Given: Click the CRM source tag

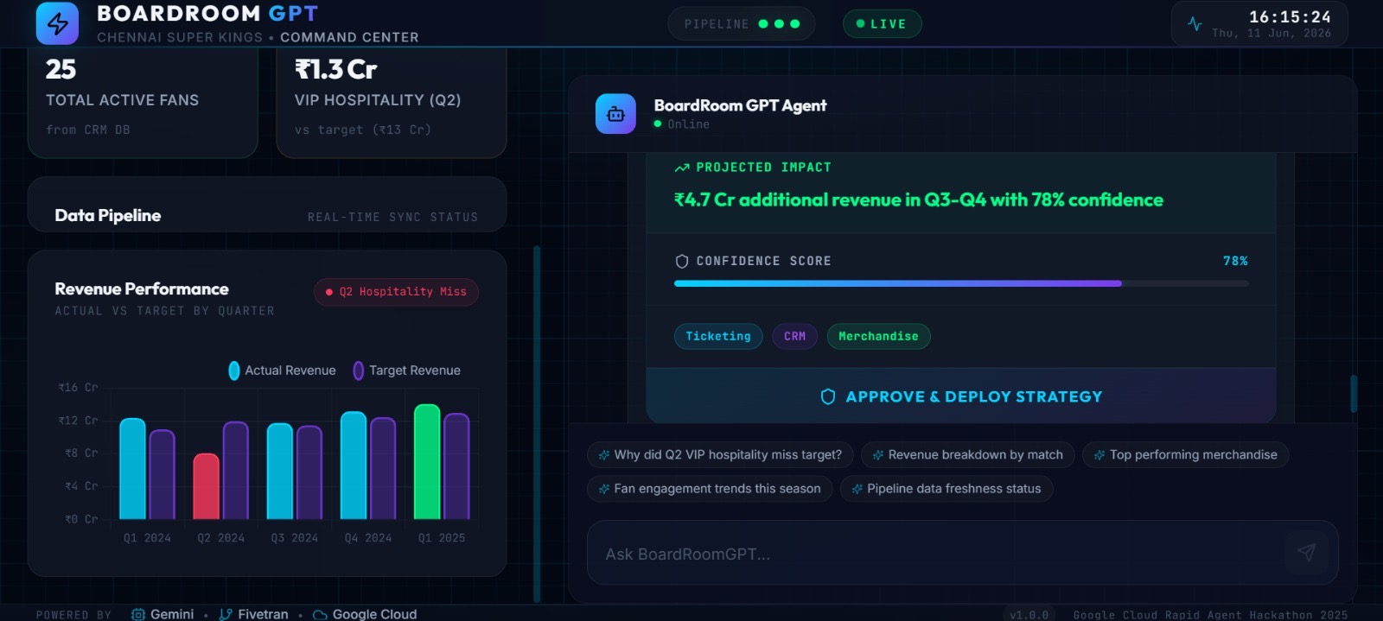Looking at the screenshot, I should tap(794, 336).
